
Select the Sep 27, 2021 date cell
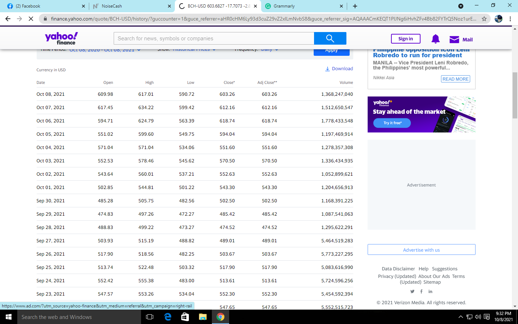point(50,241)
